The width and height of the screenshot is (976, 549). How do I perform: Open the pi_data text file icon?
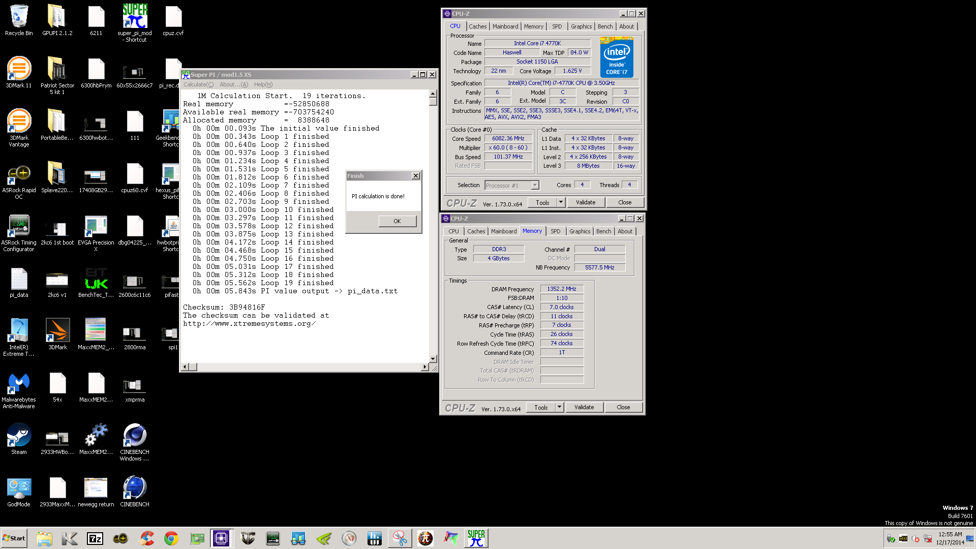(19, 282)
